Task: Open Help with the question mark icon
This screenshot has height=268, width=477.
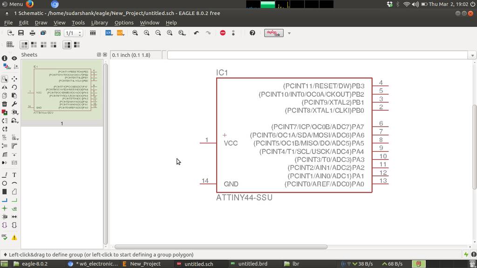Action: [252, 33]
